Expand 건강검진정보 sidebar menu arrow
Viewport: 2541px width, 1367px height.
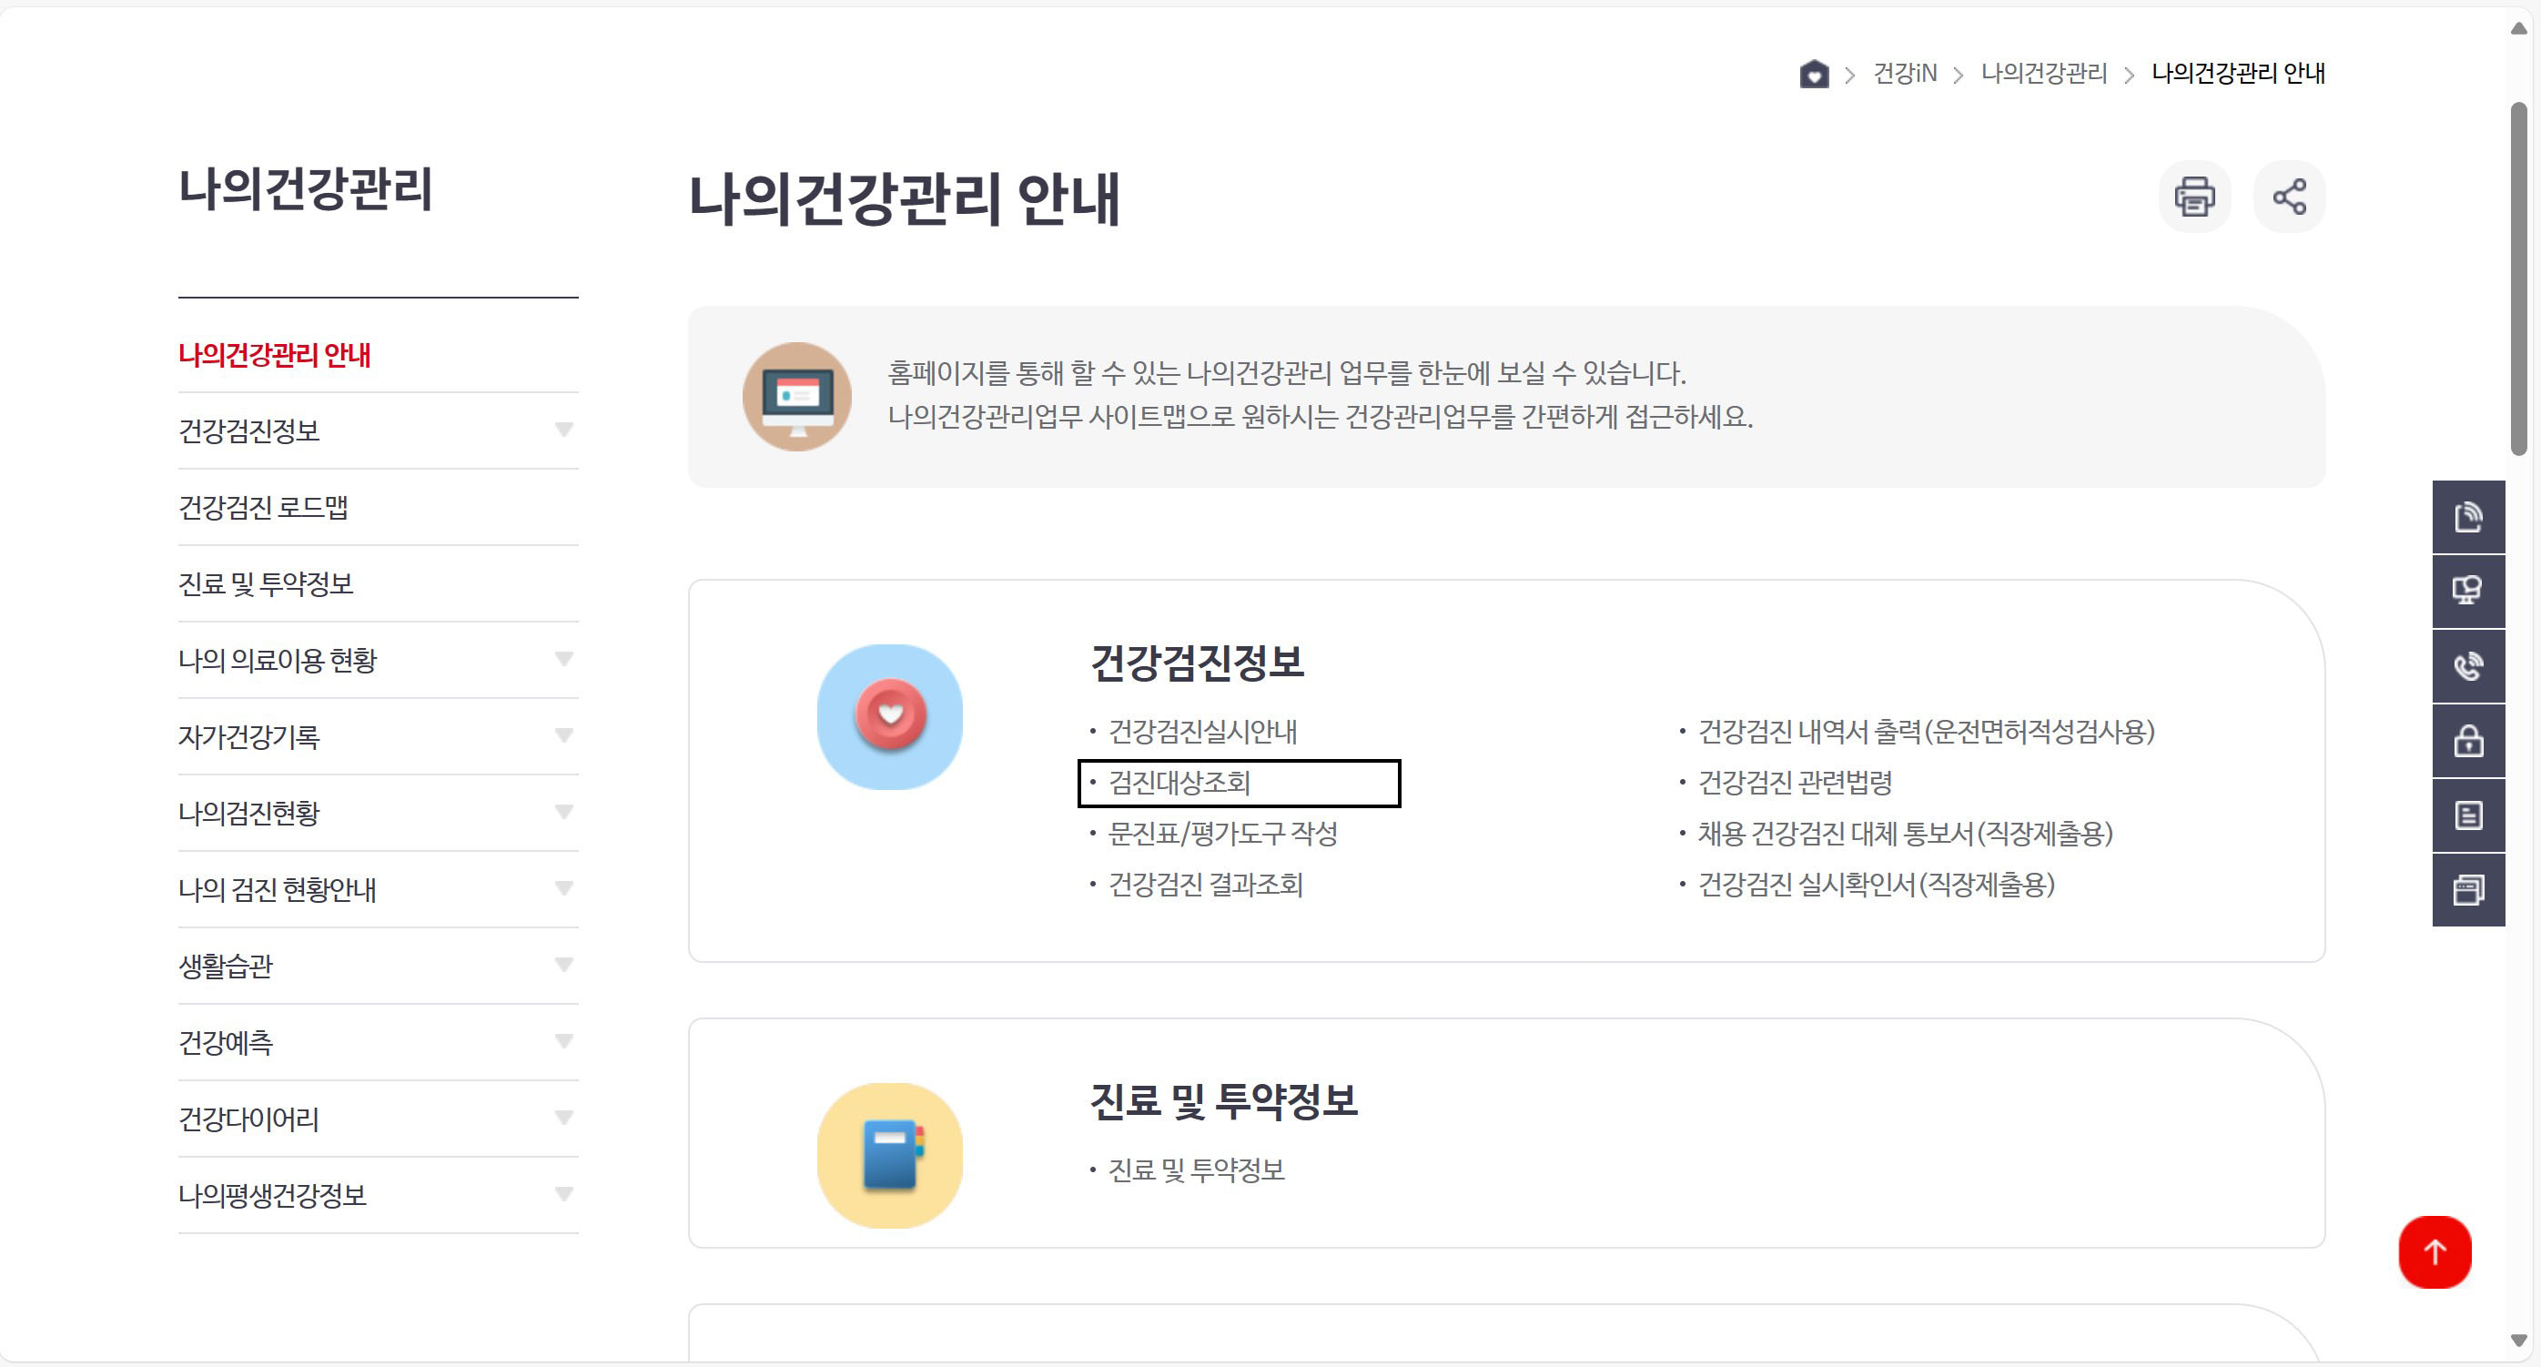563,430
